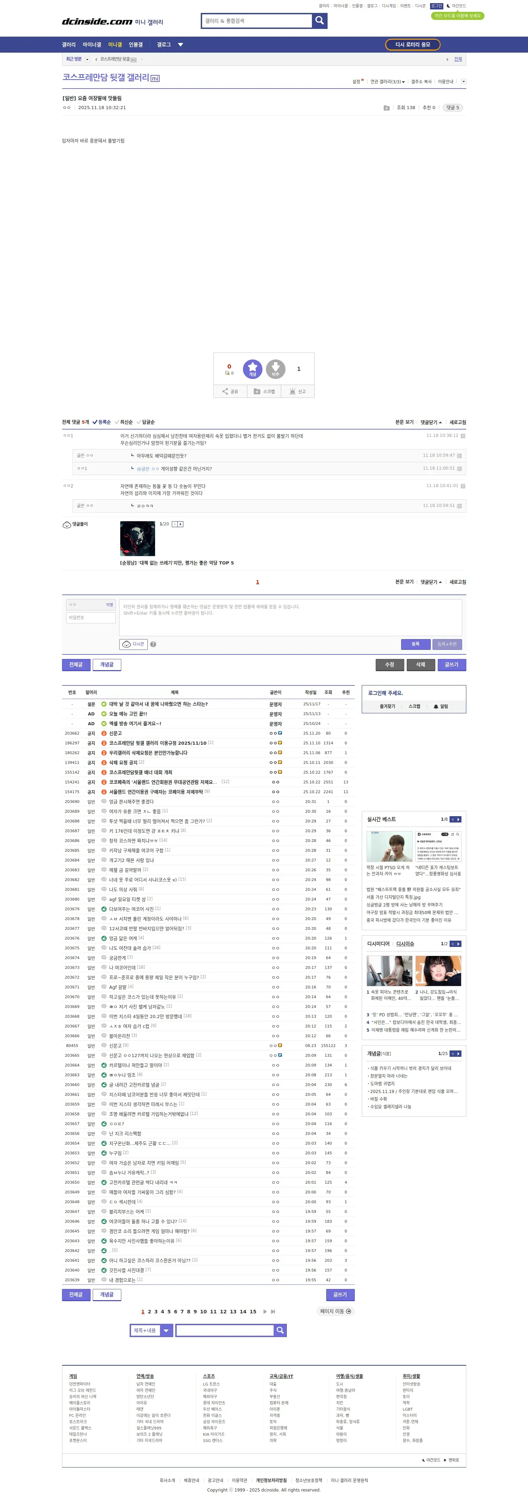Click delete icon on 11.18 10:59:51 reply

click(459, 506)
